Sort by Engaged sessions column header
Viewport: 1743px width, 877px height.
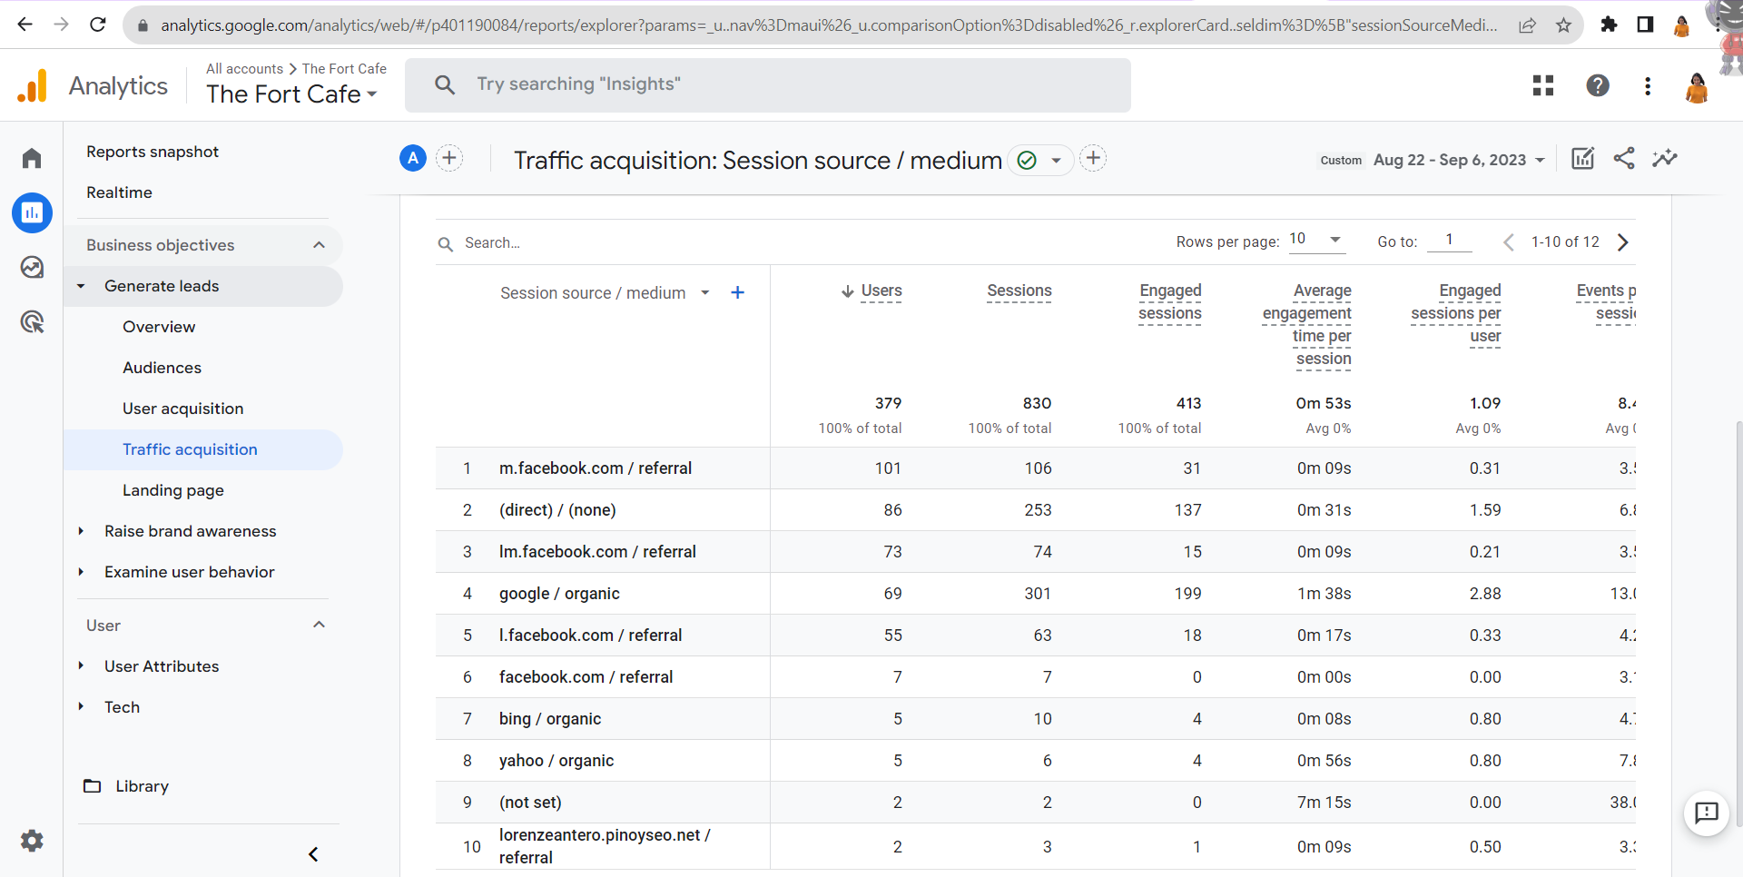pyautogui.click(x=1170, y=302)
